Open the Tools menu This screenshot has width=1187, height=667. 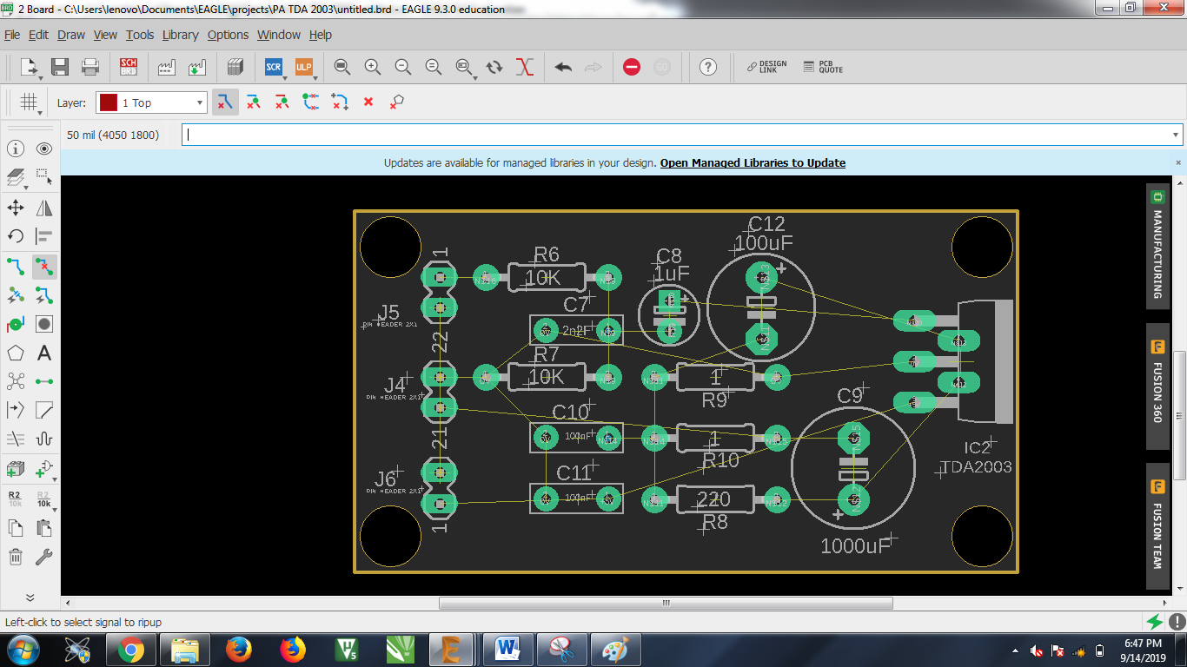pos(139,35)
